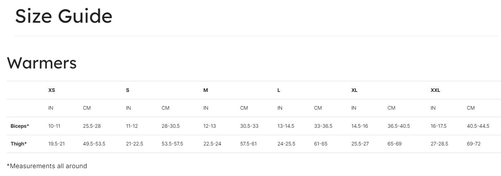Click the thigh cell 19.5-21

click(x=57, y=144)
